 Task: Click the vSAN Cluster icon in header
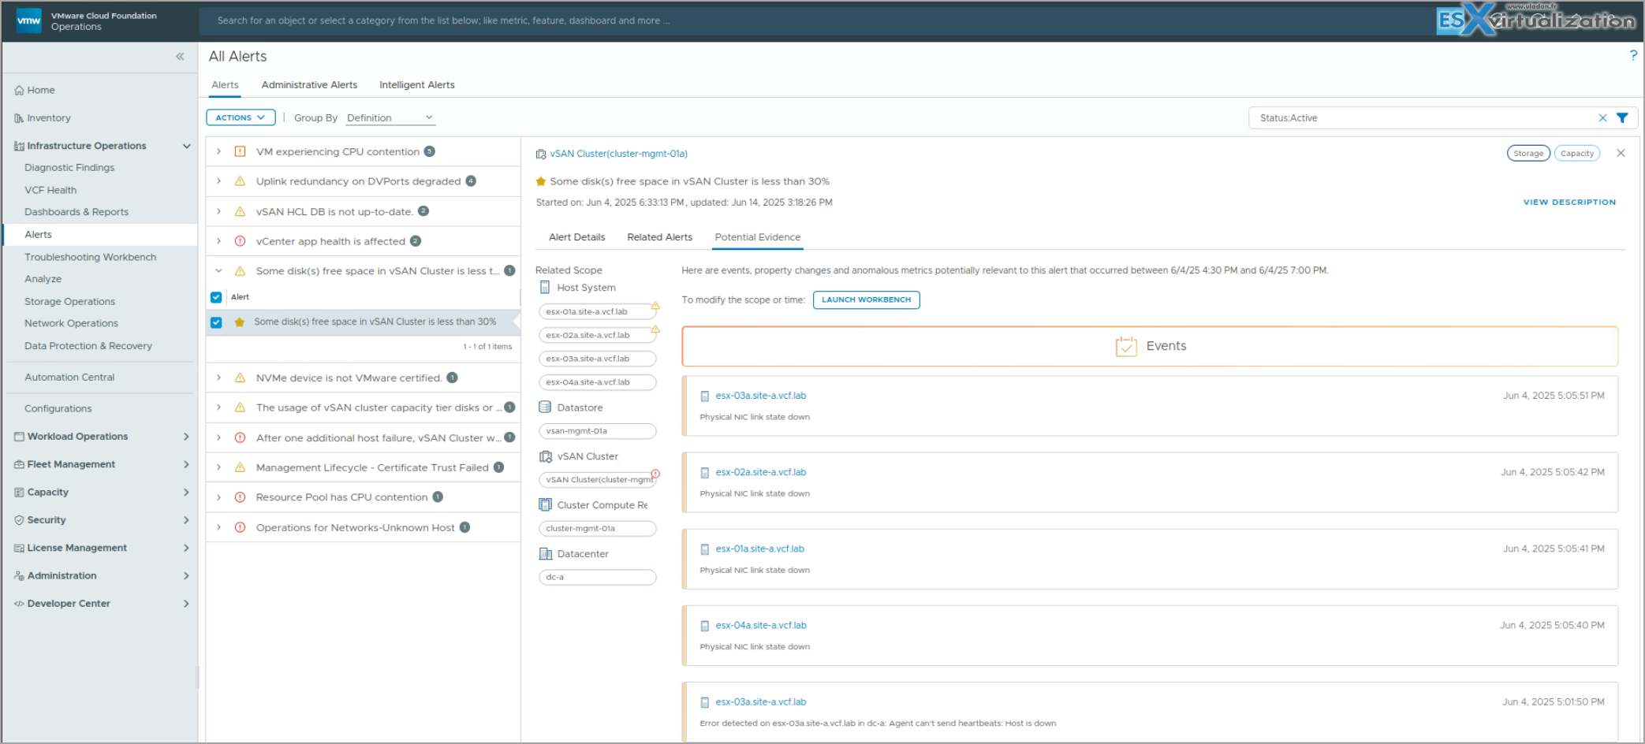click(541, 154)
